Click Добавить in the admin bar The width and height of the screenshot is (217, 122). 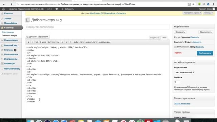click(68, 9)
